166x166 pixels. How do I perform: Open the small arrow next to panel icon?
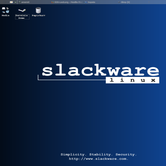point(15,2)
